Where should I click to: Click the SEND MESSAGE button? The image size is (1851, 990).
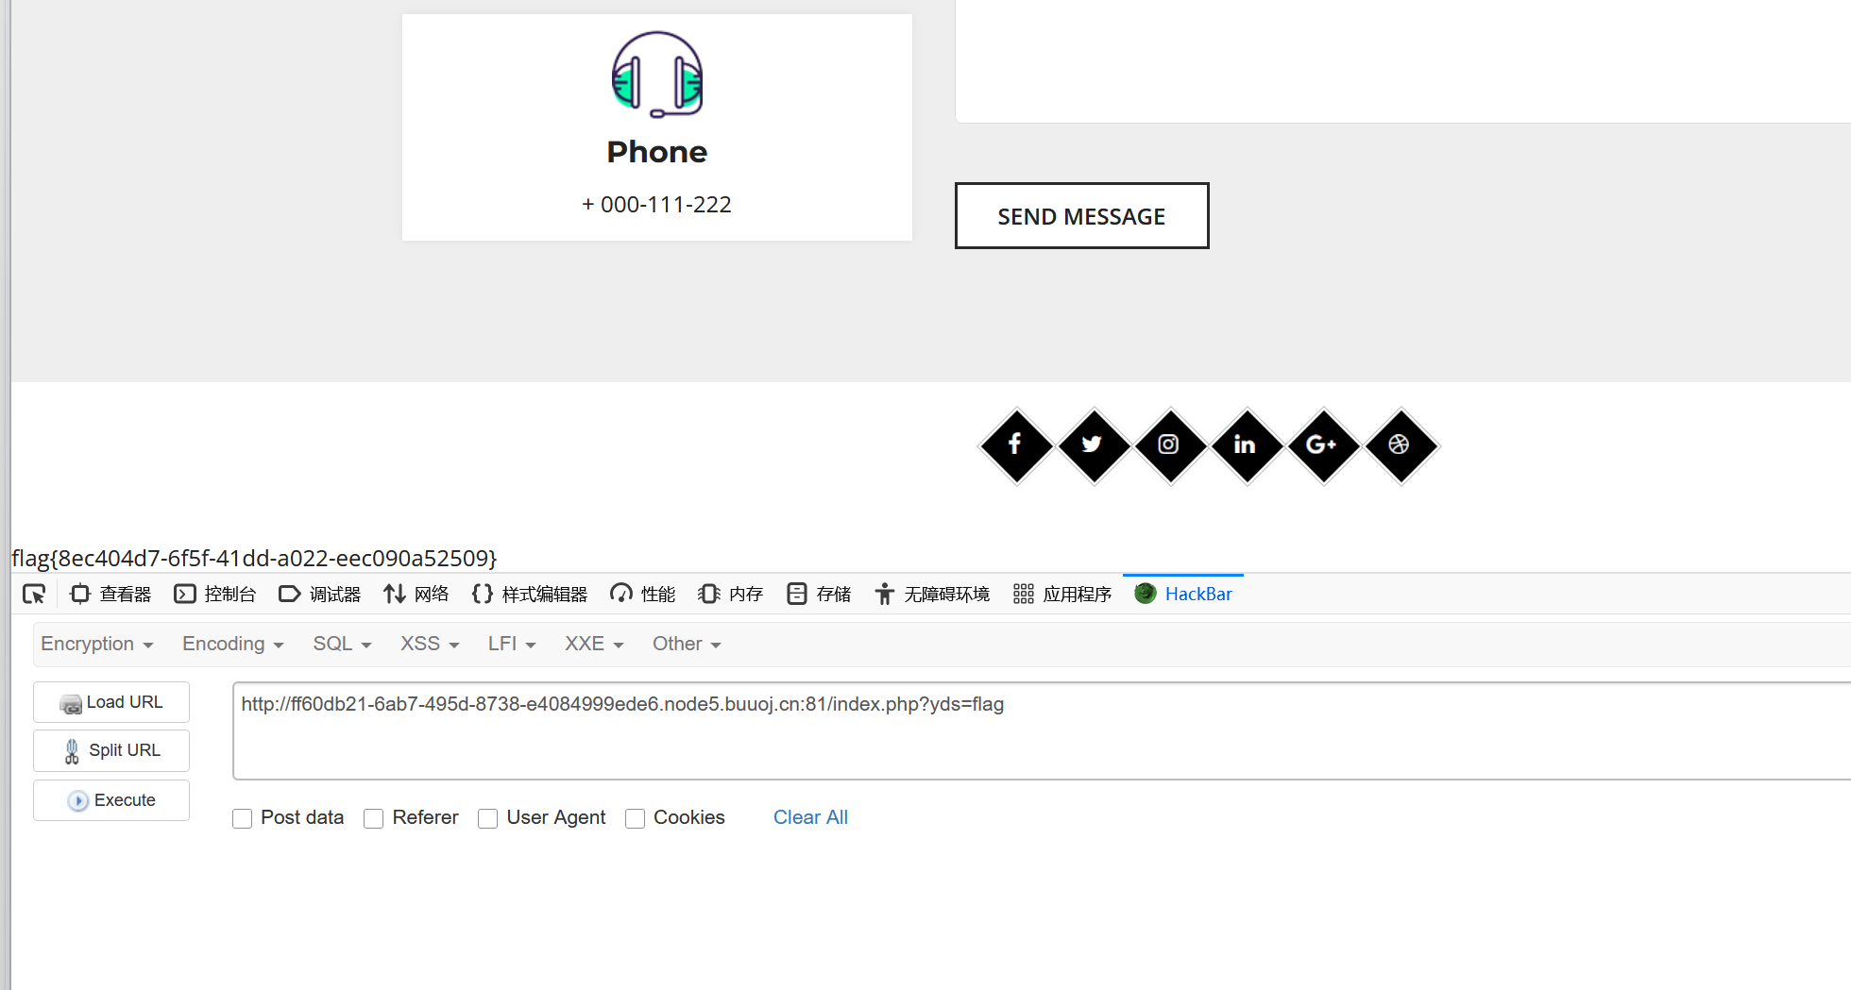point(1082,216)
